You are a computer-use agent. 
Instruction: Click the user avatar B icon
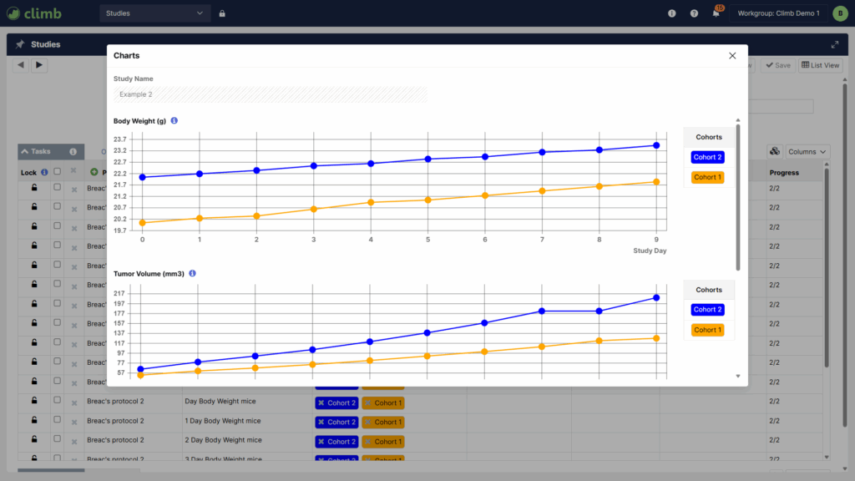(838, 13)
